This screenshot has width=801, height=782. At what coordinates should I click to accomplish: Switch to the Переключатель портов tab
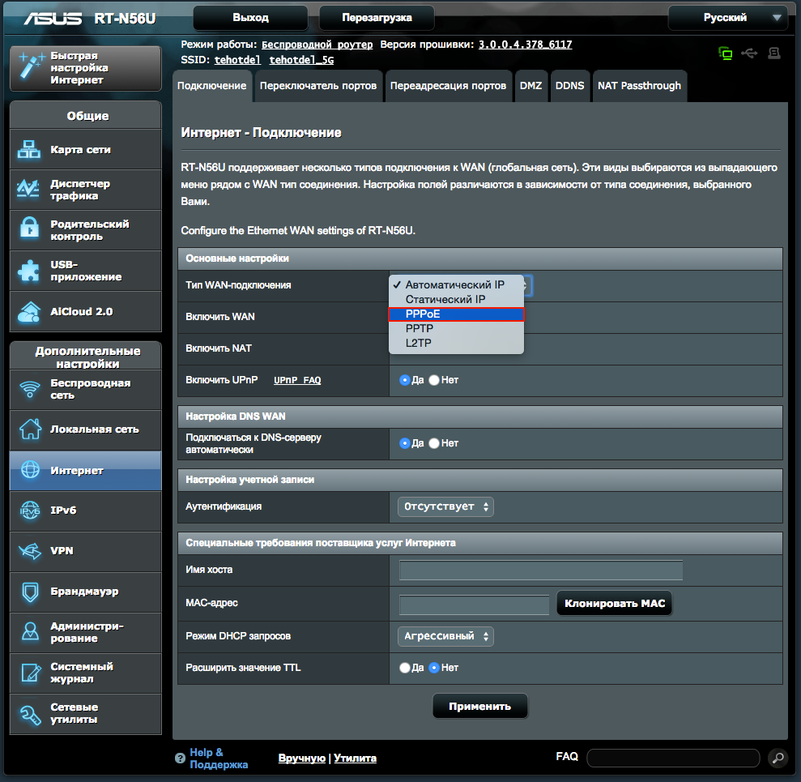[x=318, y=86]
